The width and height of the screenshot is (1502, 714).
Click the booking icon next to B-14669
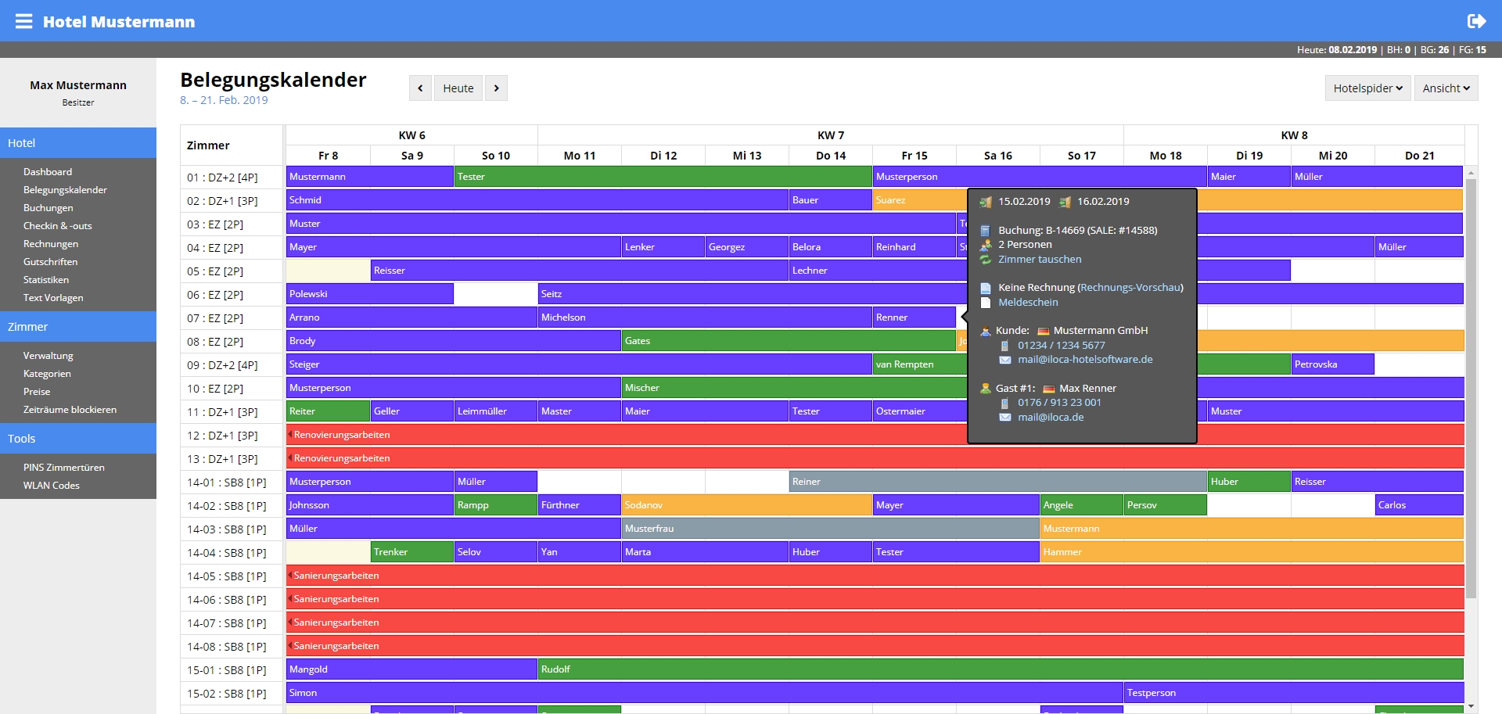point(986,231)
